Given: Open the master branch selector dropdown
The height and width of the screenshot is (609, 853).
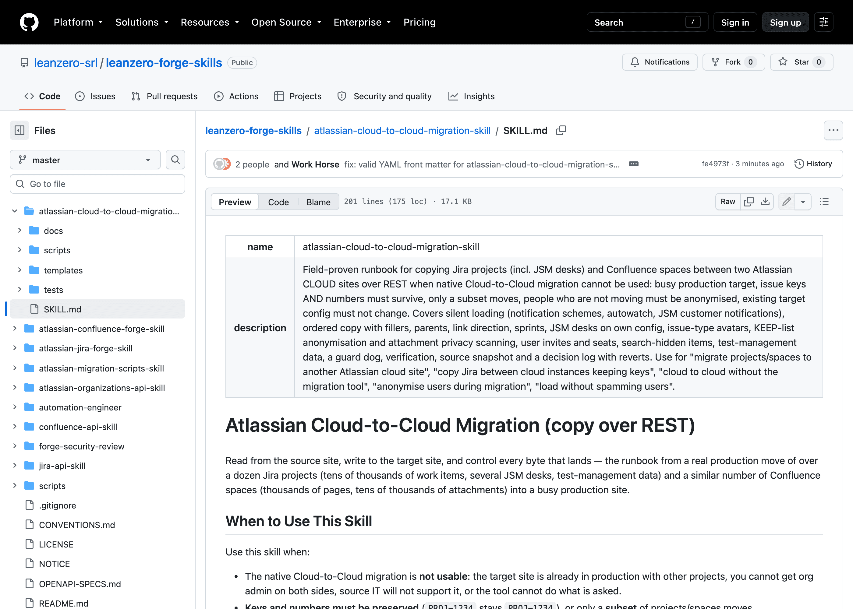Looking at the screenshot, I should [x=85, y=160].
